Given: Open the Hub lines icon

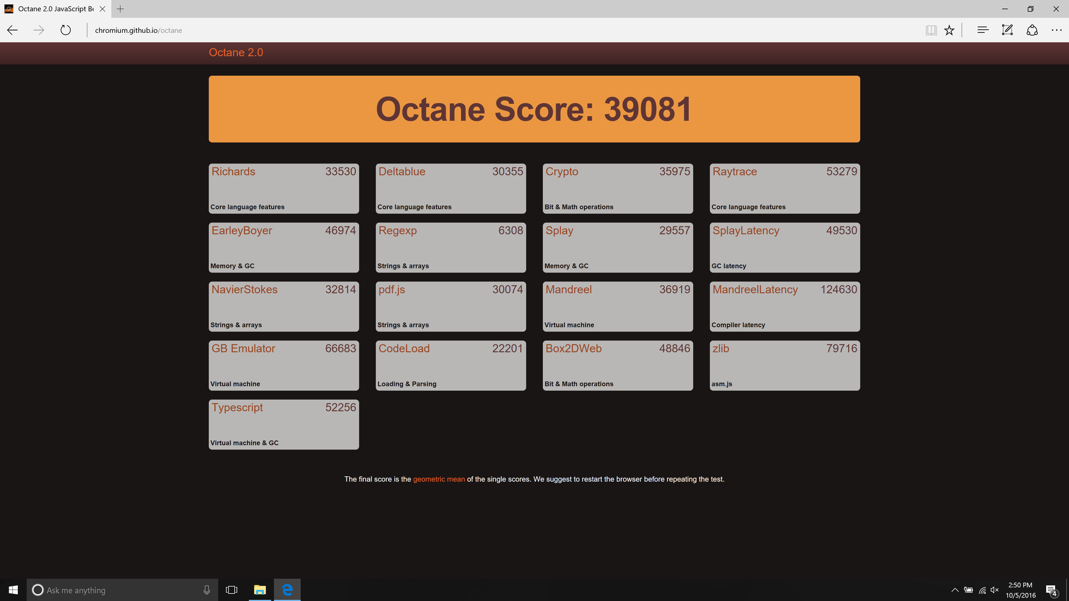Looking at the screenshot, I should 983,30.
